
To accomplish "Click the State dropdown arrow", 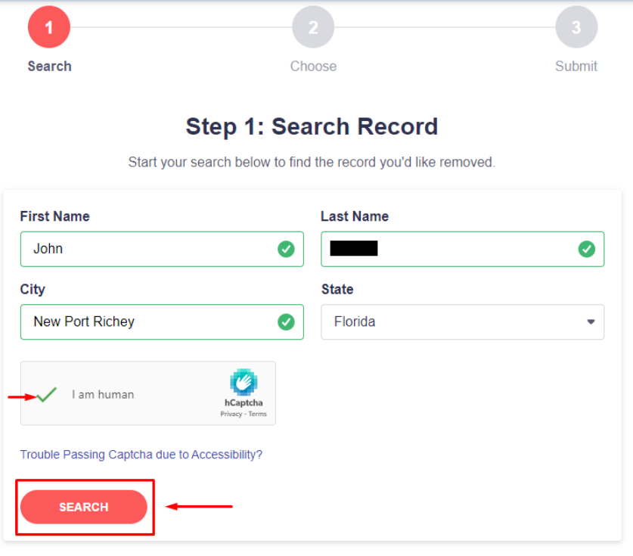I will point(591,322).
